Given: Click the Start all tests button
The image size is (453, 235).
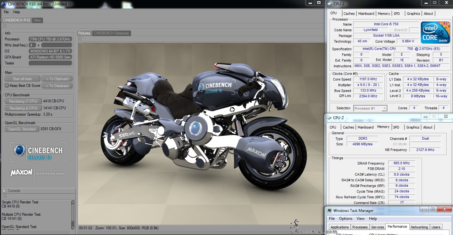Looking at the screenshot, I should point(22,79).
